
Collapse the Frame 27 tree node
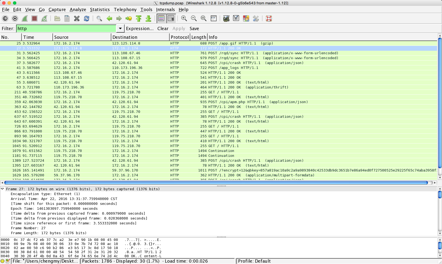(2, 189)
